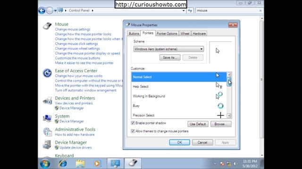
Task: Open Change how the mouse pointer looks link
Action: [x=83, y=34]
